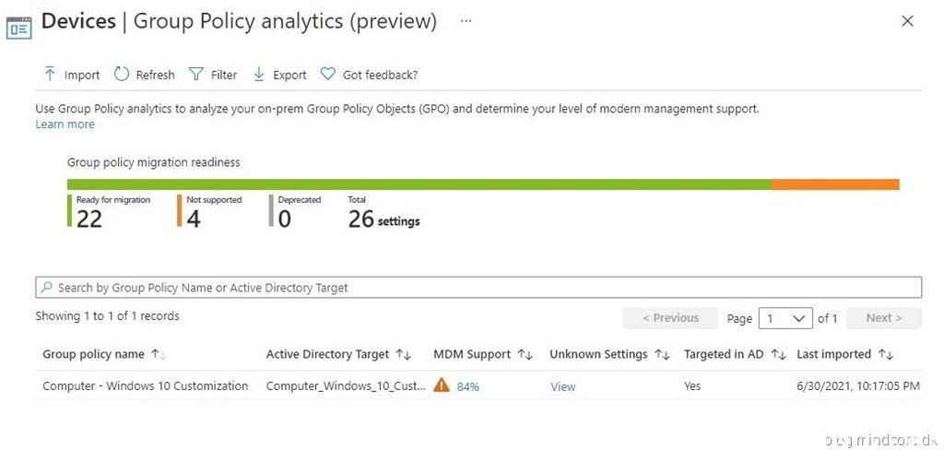Screen dimensions: 944x450
Task: Click the MDM Support warning triangle icon
Action: tap(442, 385)
